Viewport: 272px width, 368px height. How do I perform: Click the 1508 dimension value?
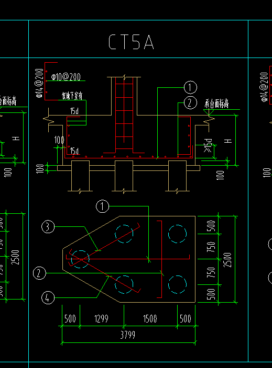150,319
